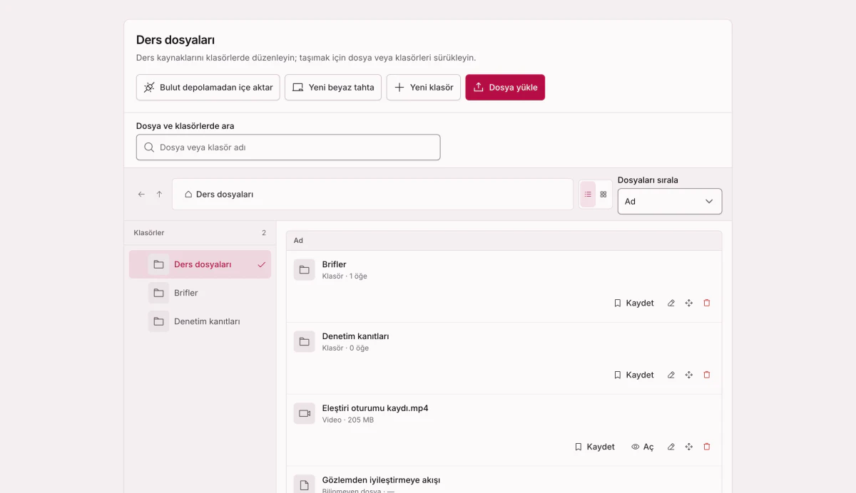Click the Video · 205 MB details text
Image resolution: width=856 pixels, height=493 pixels.
pos(348,420)
